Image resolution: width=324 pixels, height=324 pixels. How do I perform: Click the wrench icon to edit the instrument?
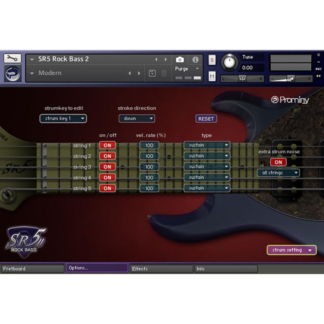point(12,58)
